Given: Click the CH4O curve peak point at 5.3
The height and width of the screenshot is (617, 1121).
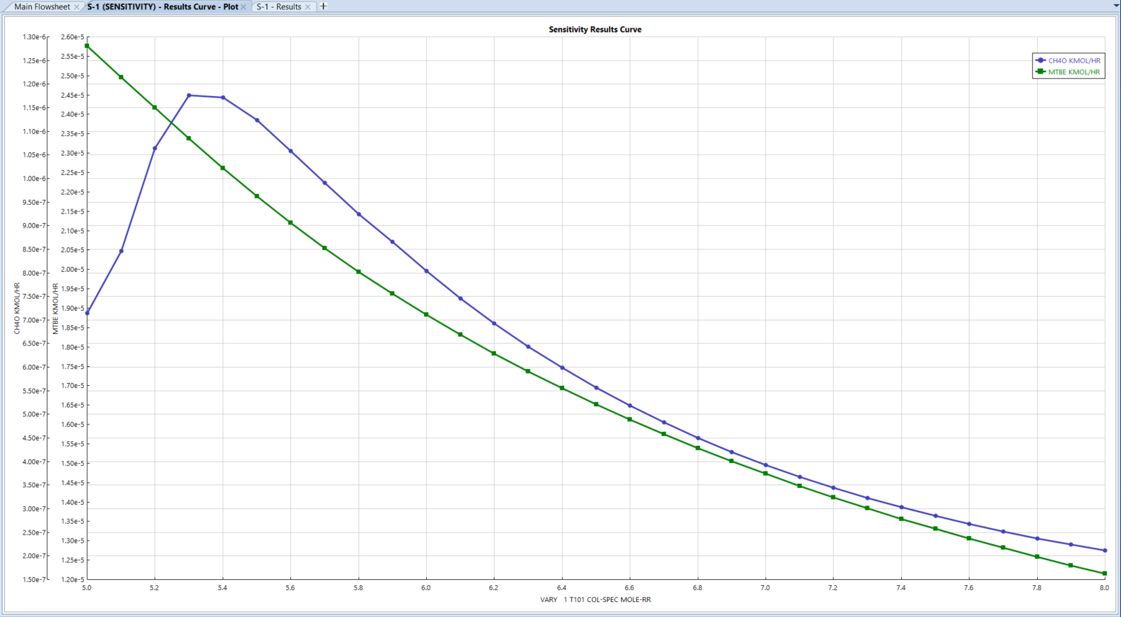Looking at the screenshot, I should (x=189, y=95).
